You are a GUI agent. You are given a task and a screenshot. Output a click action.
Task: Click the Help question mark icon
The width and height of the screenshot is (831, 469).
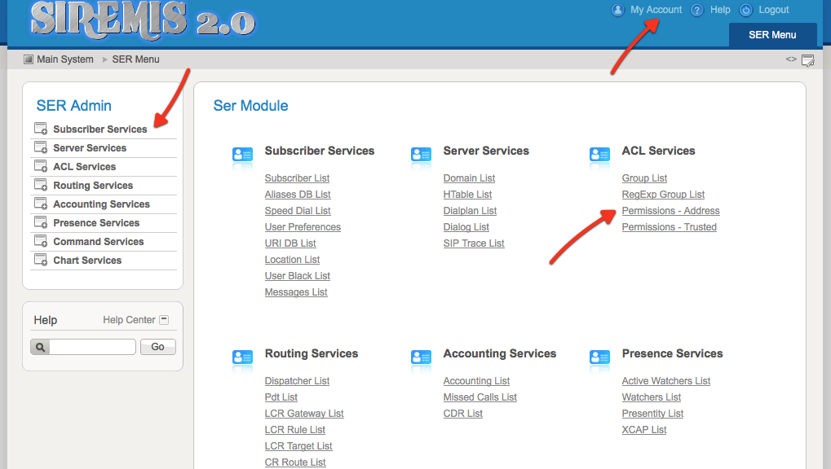[697, 10]
